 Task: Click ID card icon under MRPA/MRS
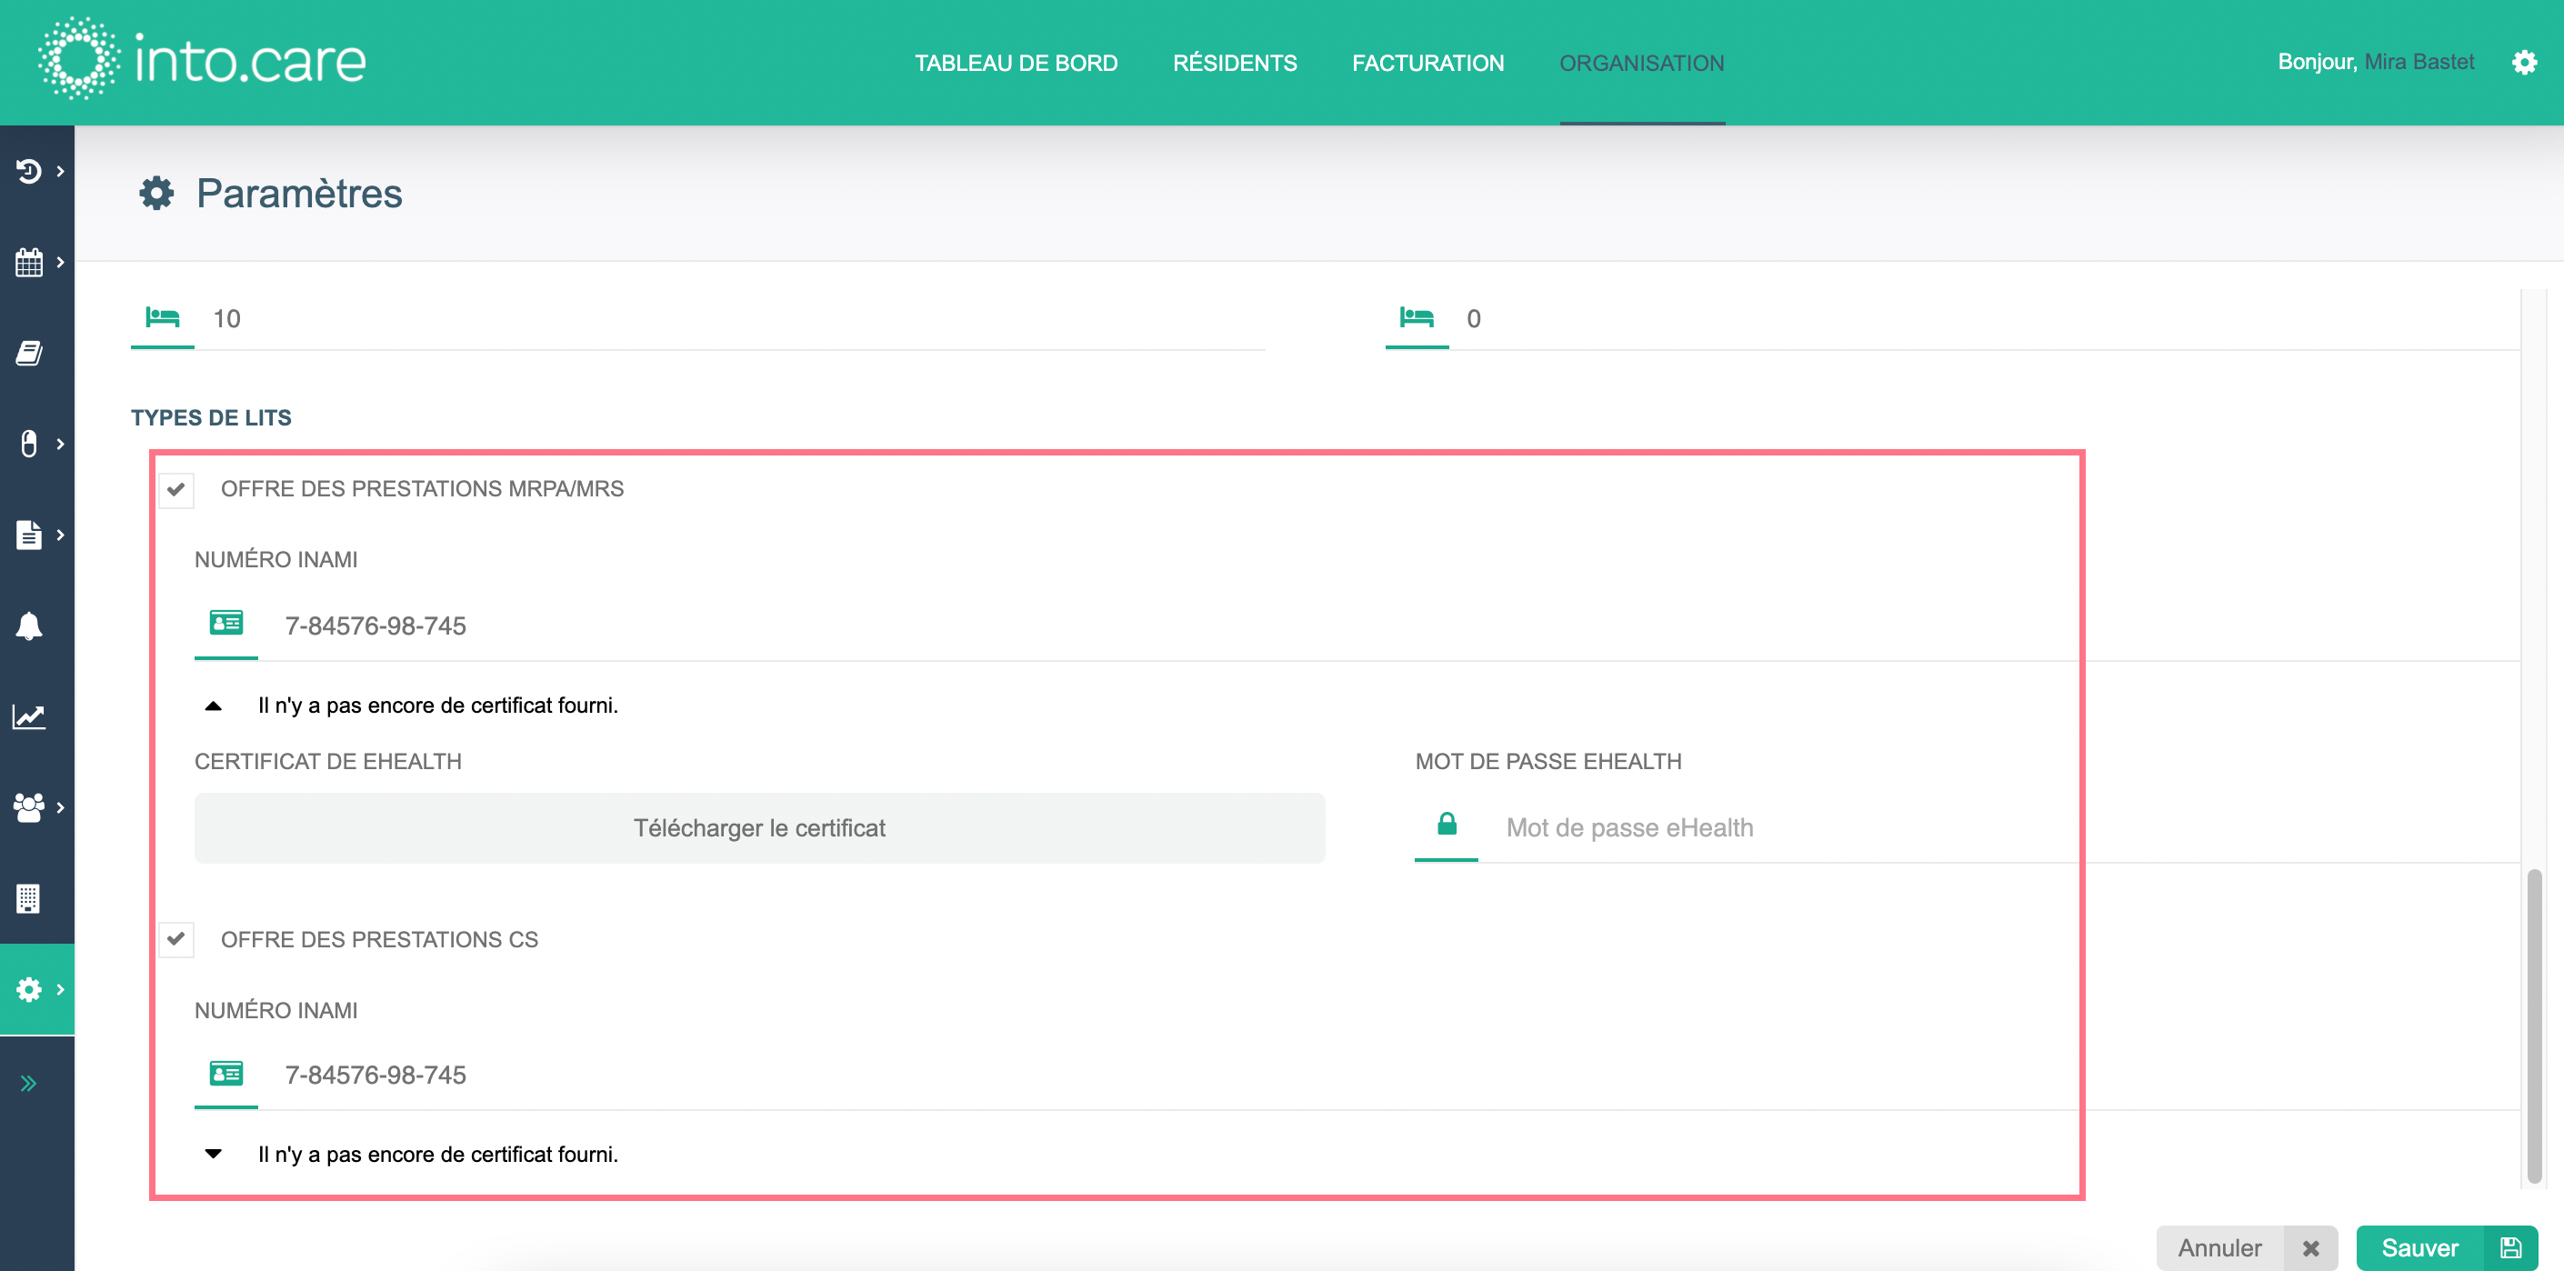[226, 623]
